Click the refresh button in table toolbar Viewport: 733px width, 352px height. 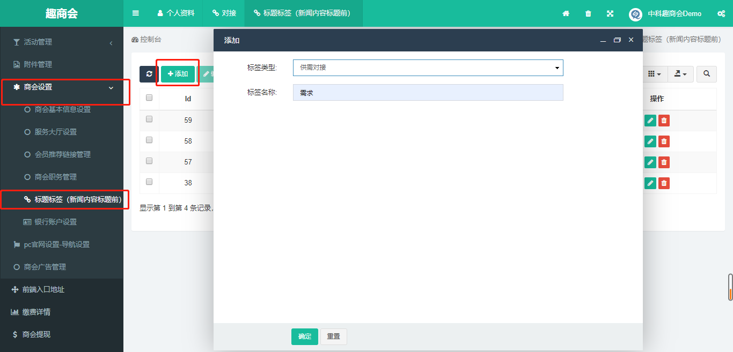[149, 74]
